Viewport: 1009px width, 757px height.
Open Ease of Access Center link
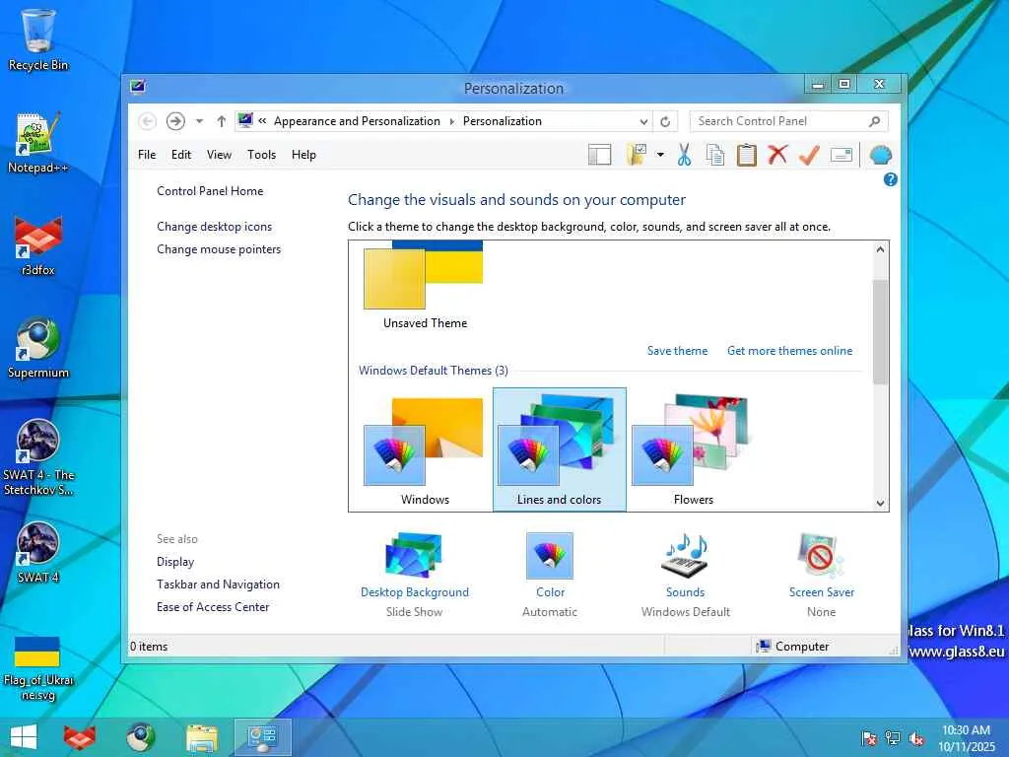coord(213,607)
